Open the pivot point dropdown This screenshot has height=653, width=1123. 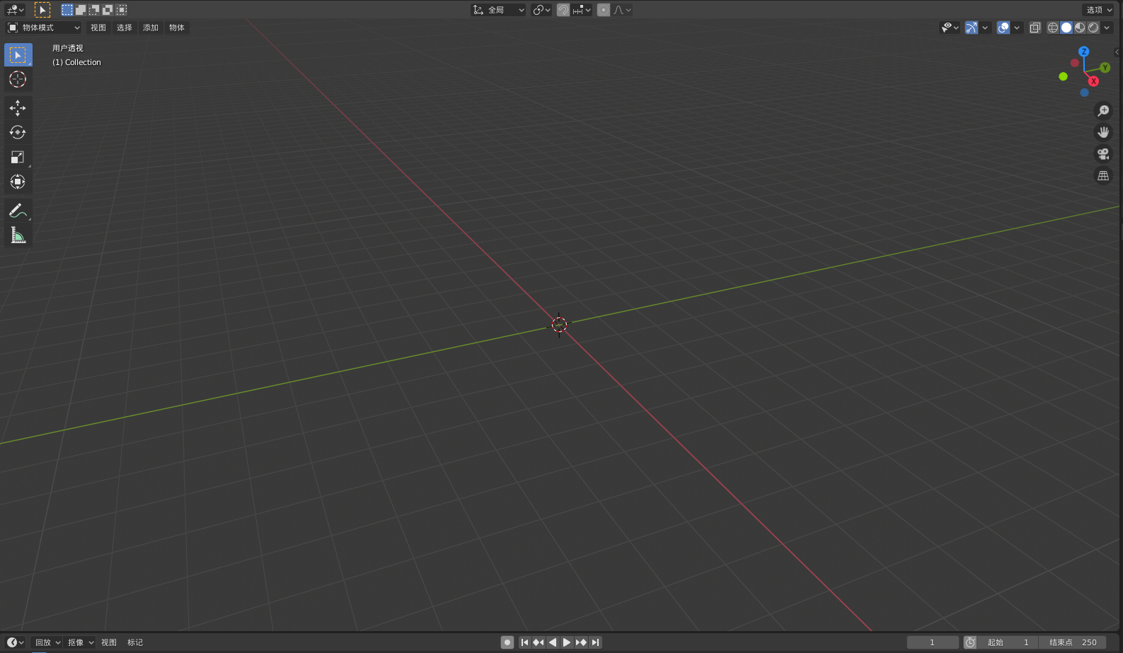[x=541, y=10]
